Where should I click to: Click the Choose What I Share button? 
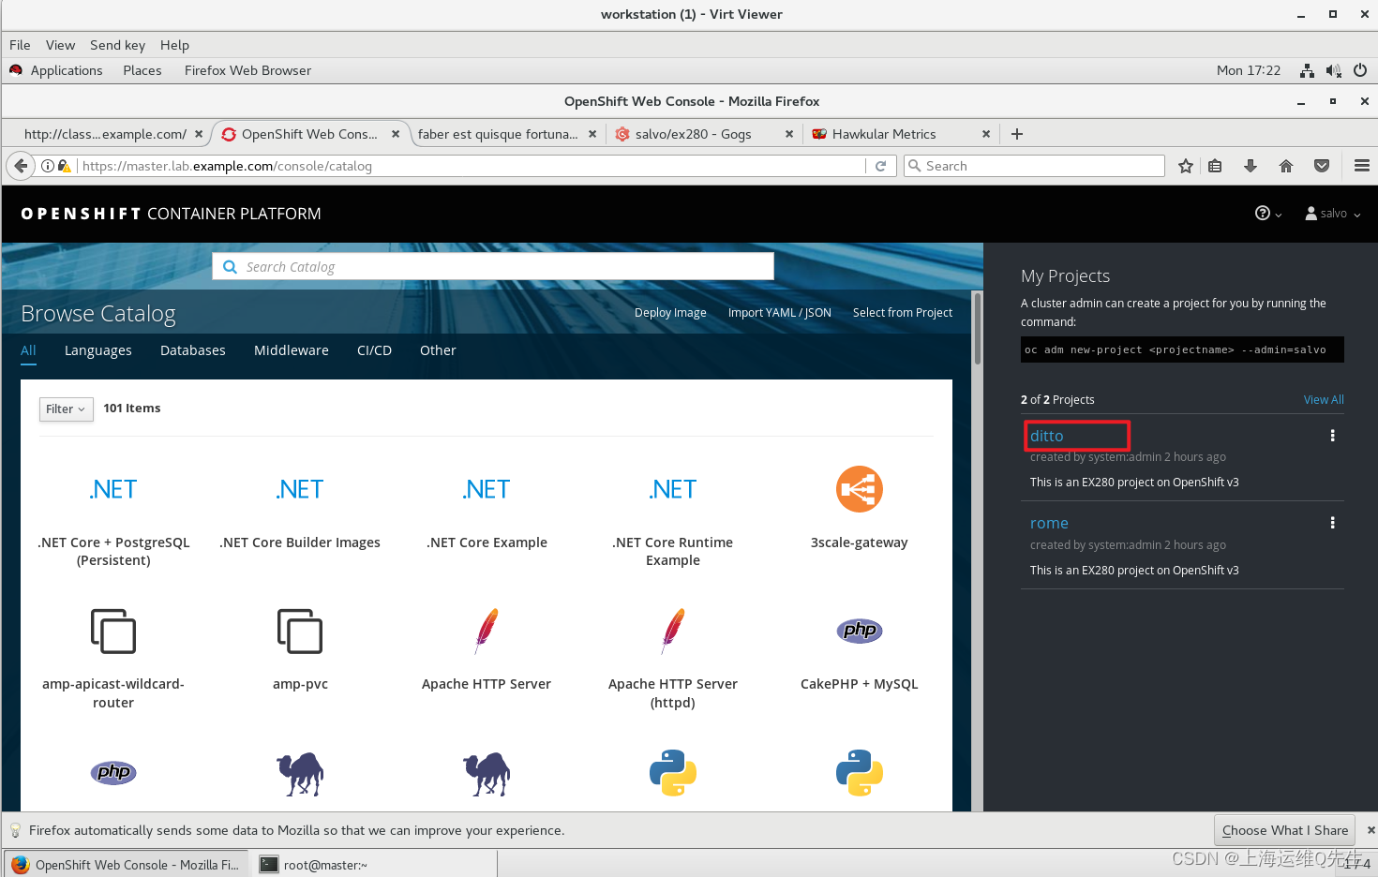tap(1285, 830)
